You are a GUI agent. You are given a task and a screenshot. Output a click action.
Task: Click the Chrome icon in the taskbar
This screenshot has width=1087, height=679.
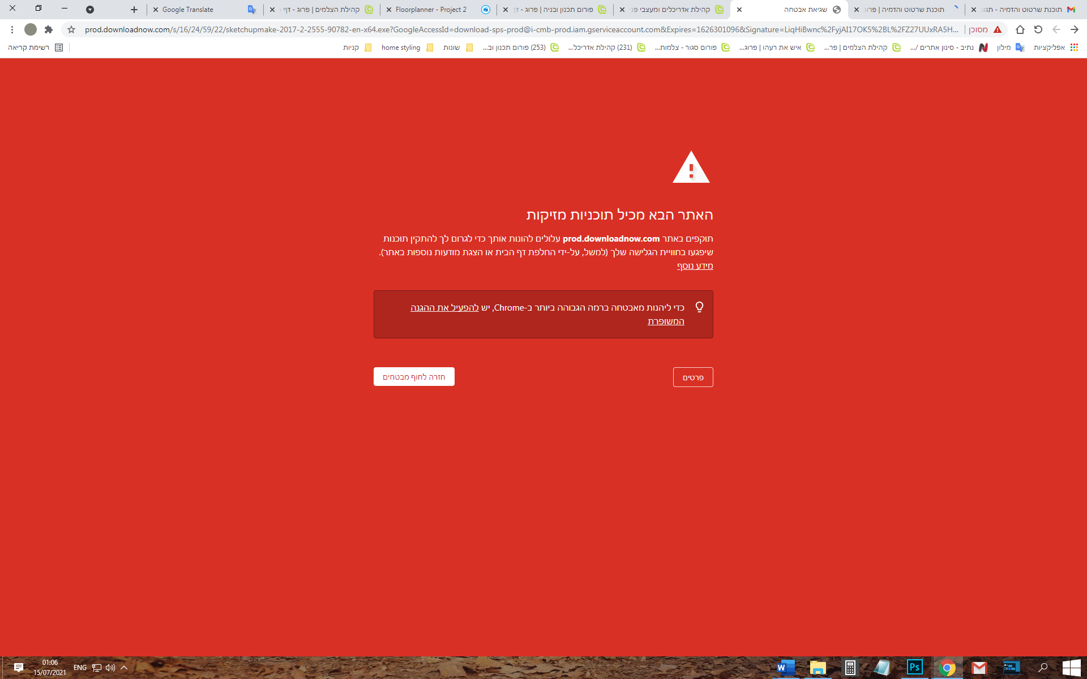point(947,668)
